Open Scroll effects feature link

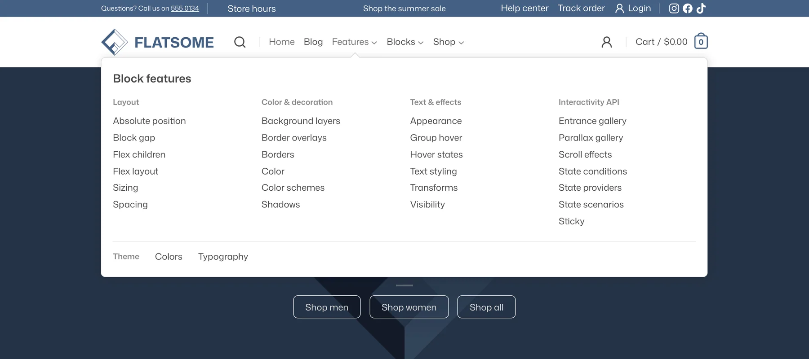coord(585,155)
